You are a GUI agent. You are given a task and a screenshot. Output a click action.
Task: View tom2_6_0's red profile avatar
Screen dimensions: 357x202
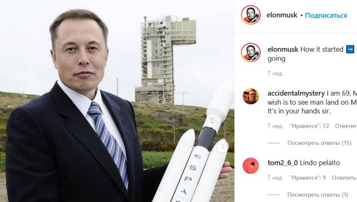pyautogui.click(x=251, y=166)
